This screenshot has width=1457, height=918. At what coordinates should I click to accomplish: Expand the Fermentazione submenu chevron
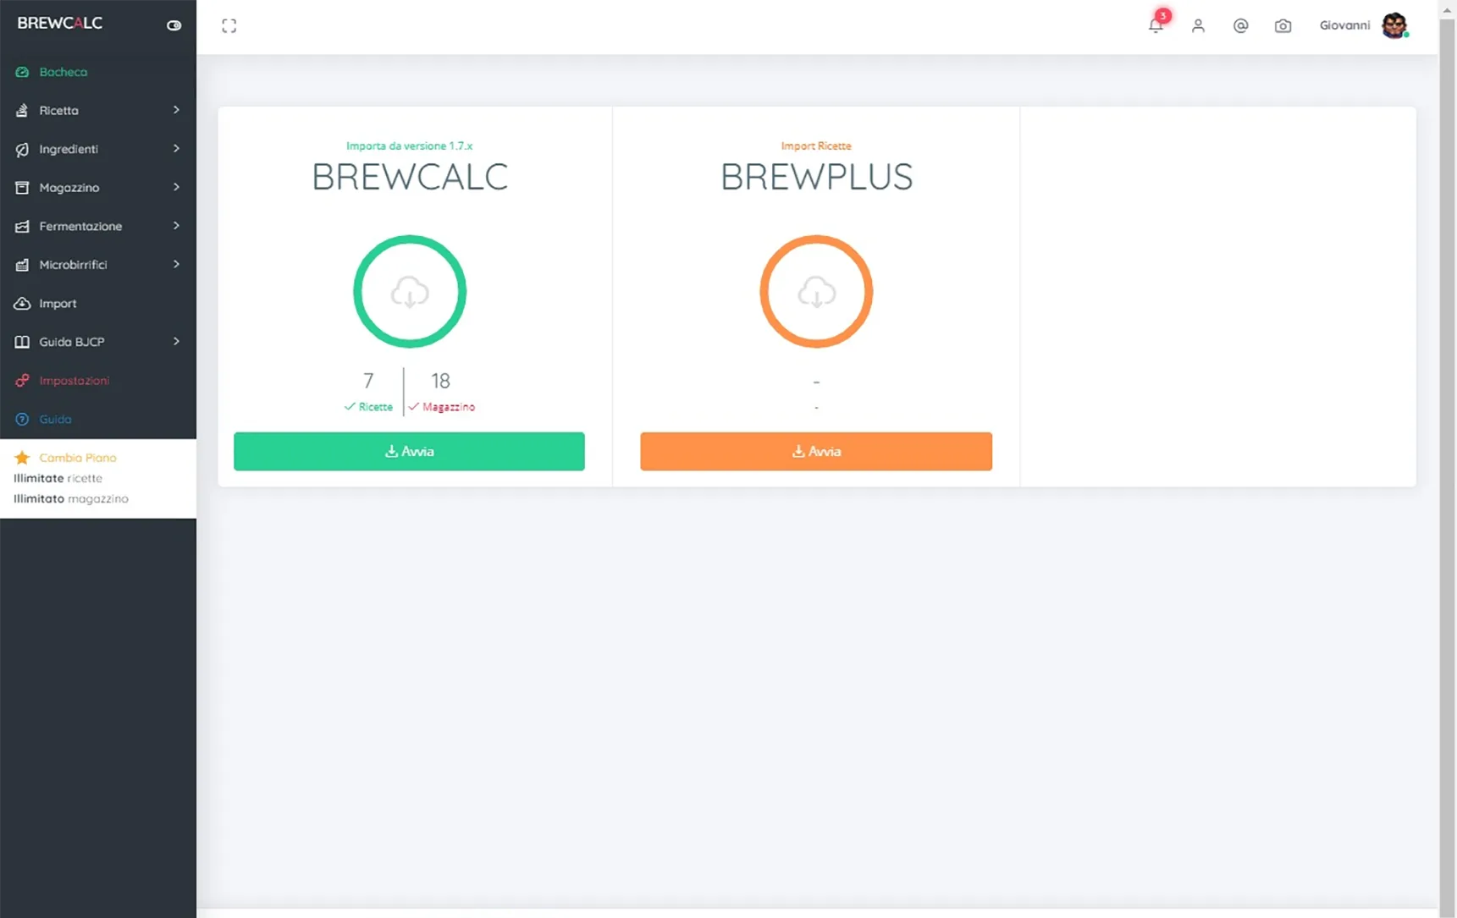point(176,226)
